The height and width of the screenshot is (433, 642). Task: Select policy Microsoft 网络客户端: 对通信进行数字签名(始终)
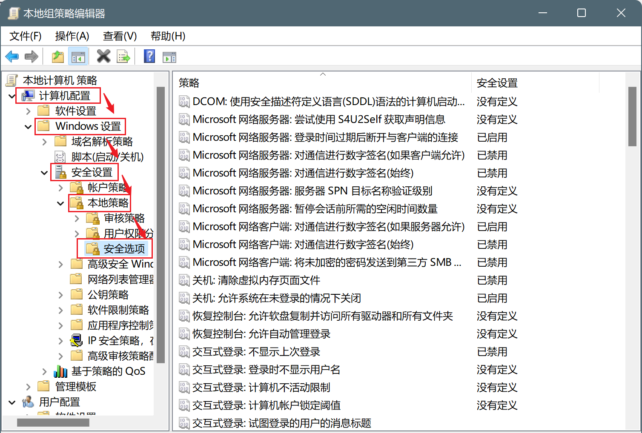pos(303,245)
